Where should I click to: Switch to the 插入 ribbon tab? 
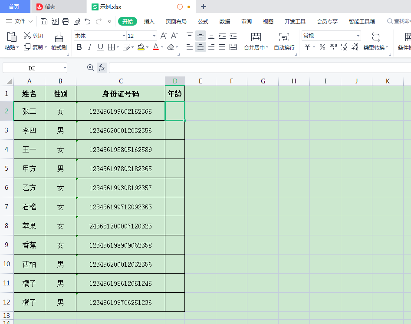tap(149, 21)
